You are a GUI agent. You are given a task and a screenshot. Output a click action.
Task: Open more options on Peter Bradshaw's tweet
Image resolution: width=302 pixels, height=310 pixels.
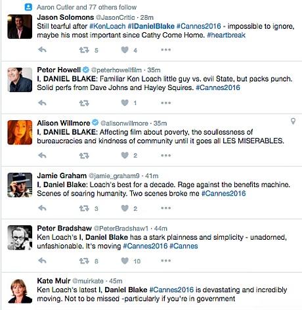166,261
